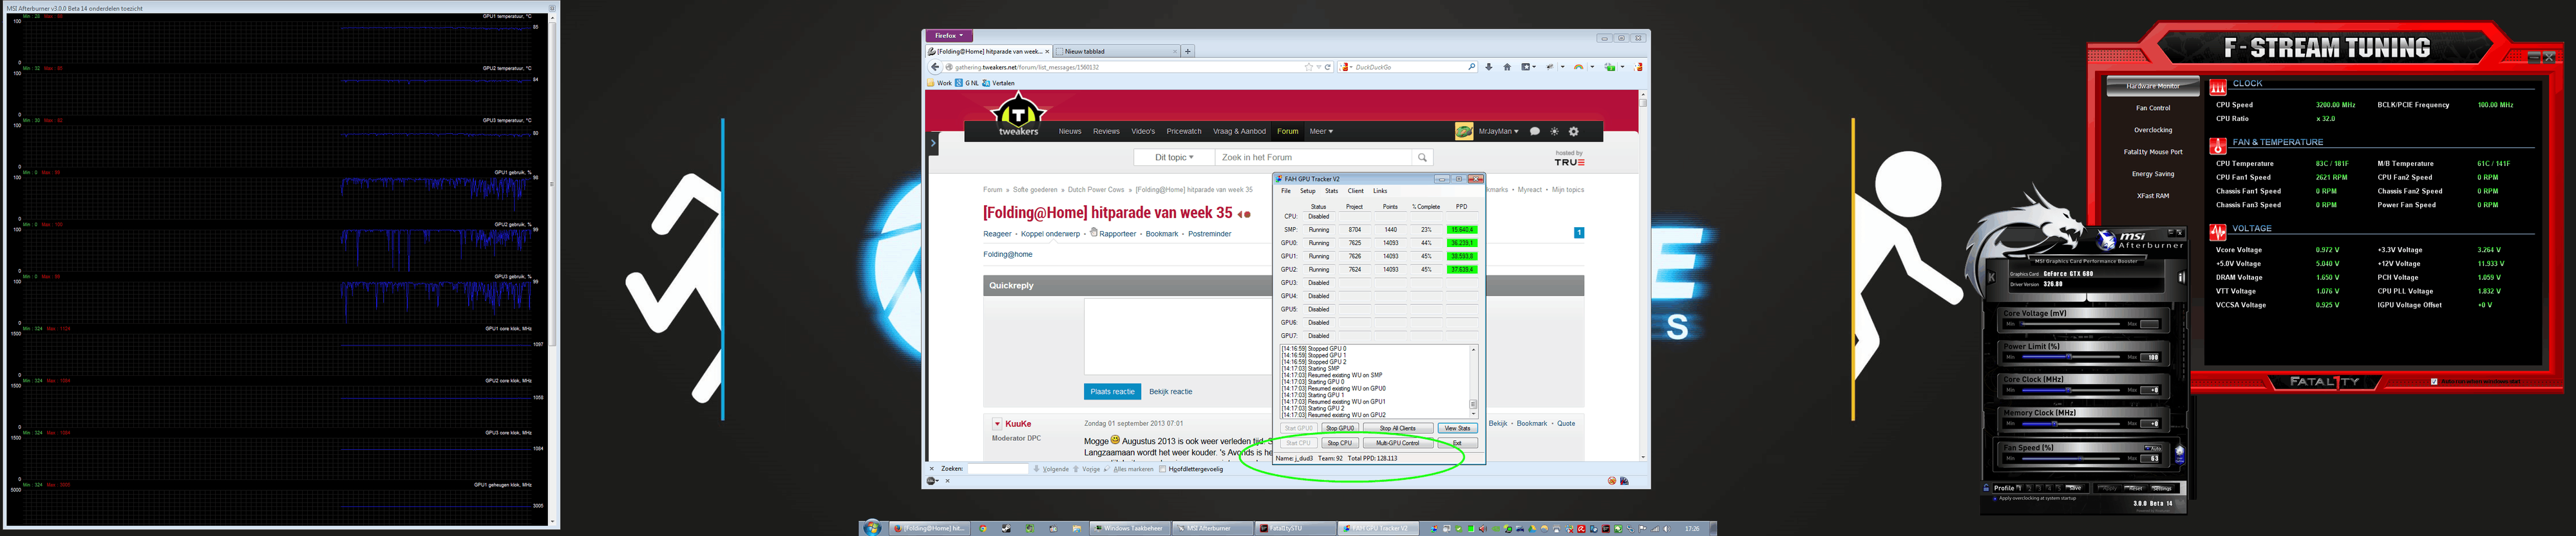
Task: Select Overclocking in F-Stream Tuning
Action: 2153,130
